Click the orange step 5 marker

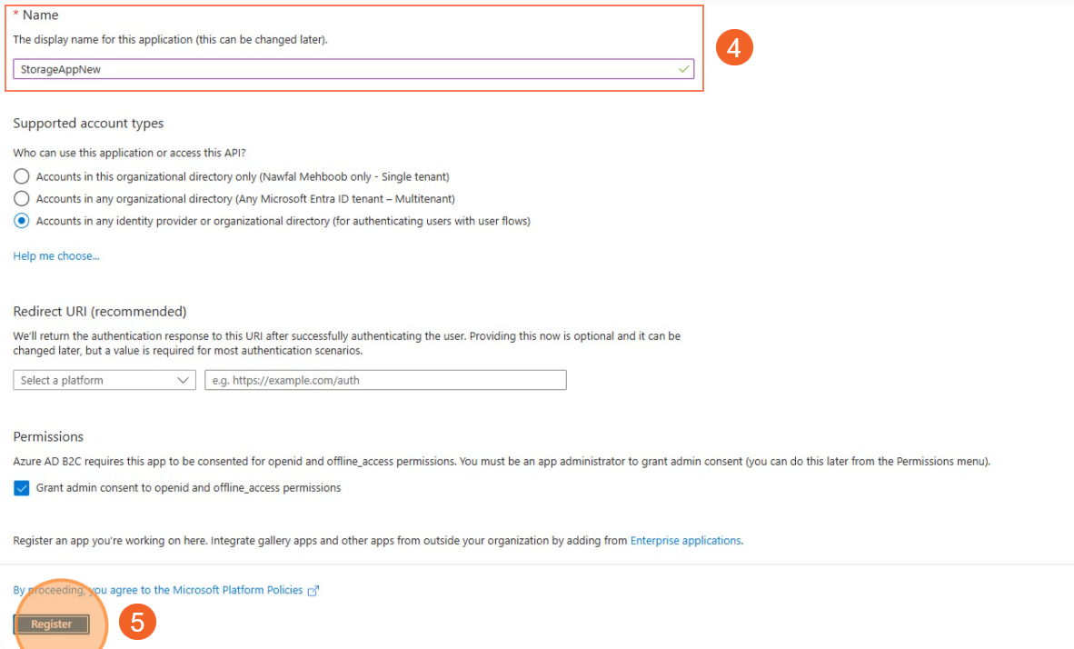pyautogui.click(x=138, y=623)
